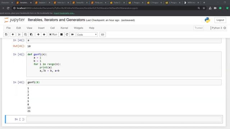Restart the kernel circular arrow icon
Viewport: 230px width, 129px height.
tap(67, 34)
